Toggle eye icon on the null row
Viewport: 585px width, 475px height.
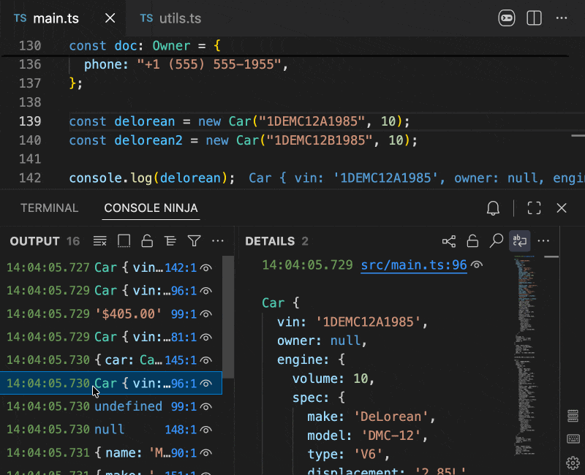tap(206, 430)
